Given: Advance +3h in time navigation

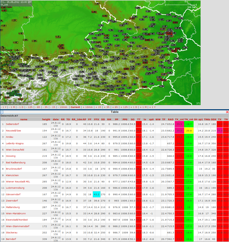Looking at the screenshot, I should click(107, 107).
